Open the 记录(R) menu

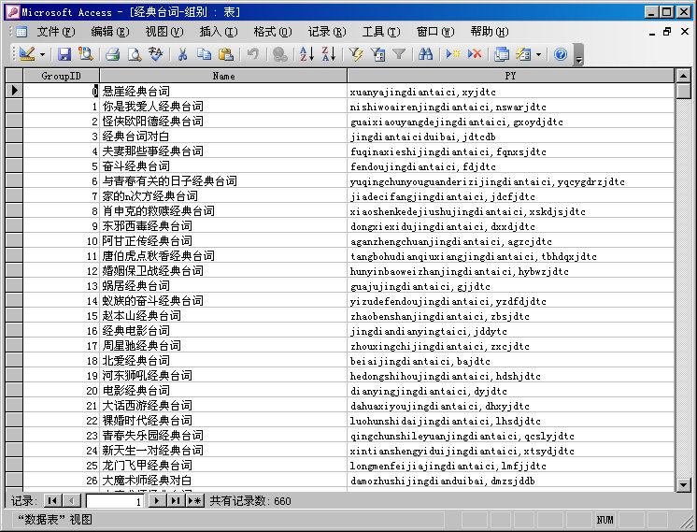tap(327, 32)
